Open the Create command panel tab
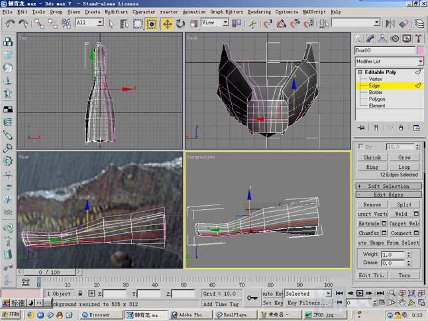The image size is (428, 321). pos(358,39)
